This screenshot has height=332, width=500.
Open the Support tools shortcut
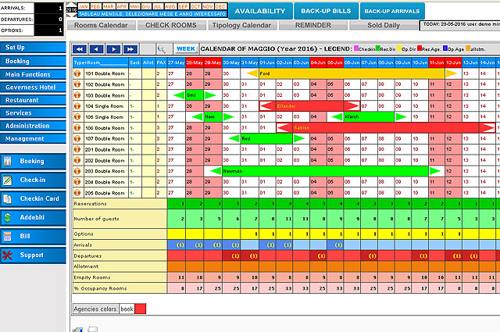(x=33, y=255)
